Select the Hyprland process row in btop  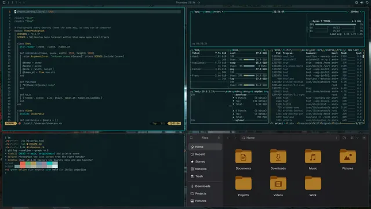[x=317, y=79]
